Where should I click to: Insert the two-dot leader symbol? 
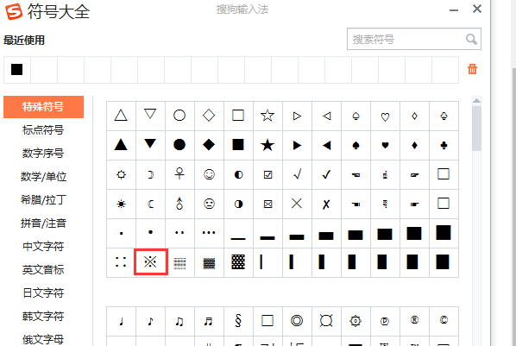179,232
